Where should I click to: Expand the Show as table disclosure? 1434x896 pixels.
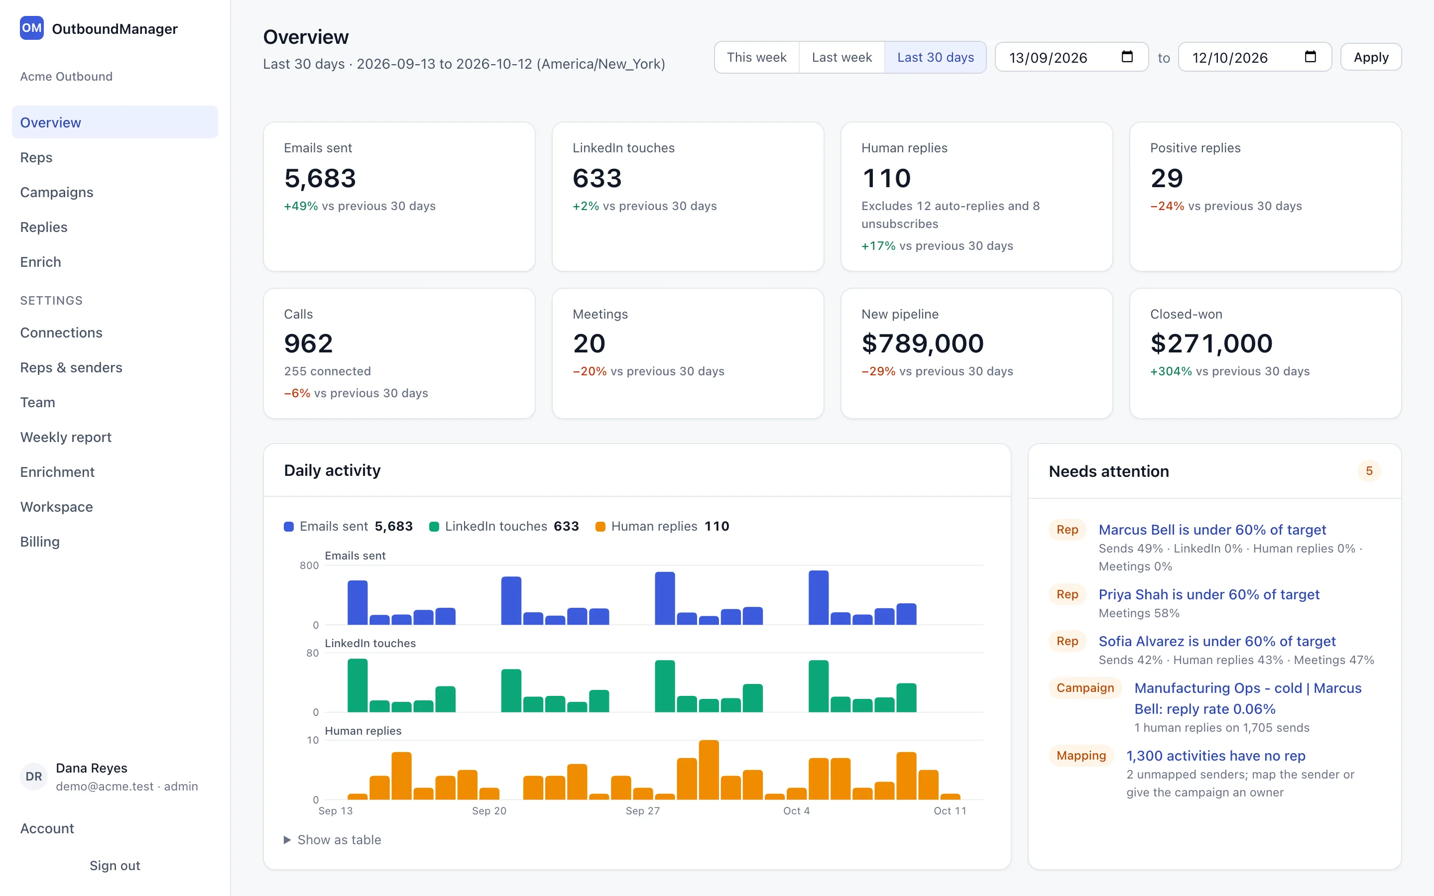click(x=333, y=840)
